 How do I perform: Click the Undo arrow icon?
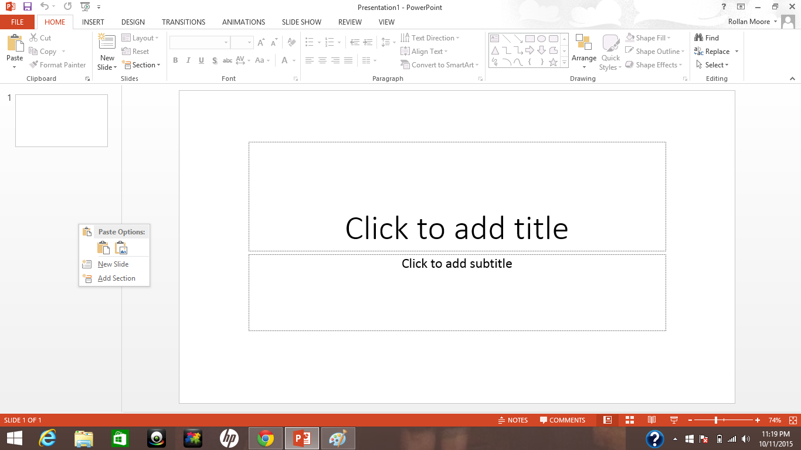(45, 7)
